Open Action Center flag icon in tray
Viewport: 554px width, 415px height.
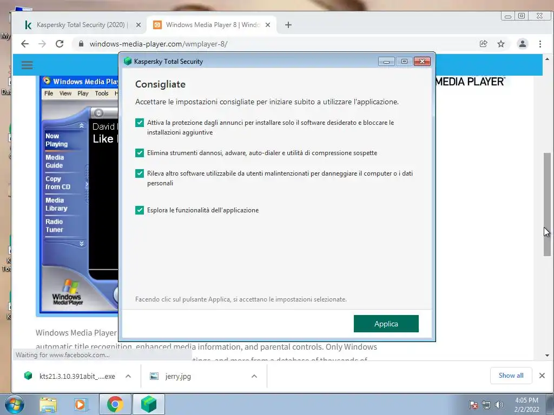pos(473,404)
